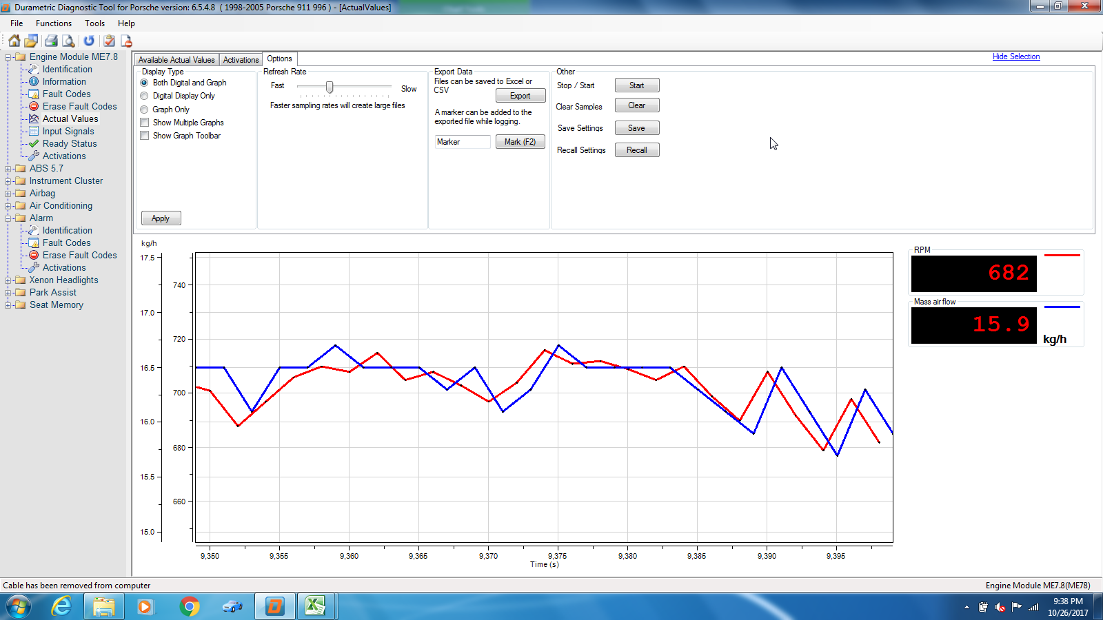Click the Start button
1103x620 pixels.
[x=637, y=85]
